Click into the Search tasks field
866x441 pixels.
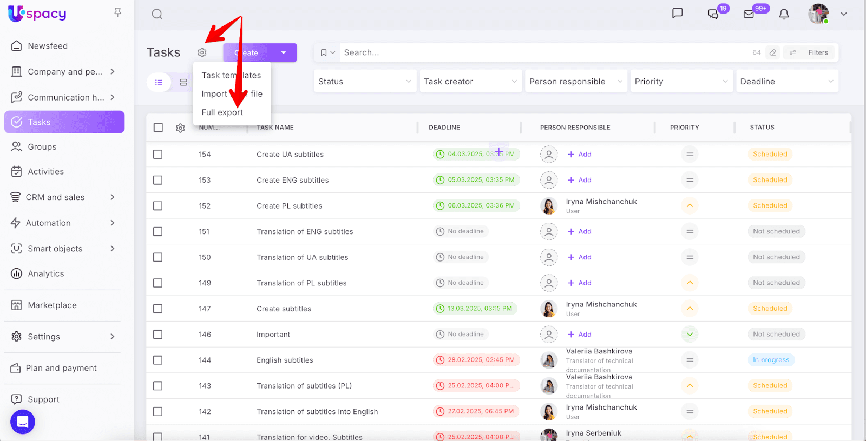click(x=541, y=52)
